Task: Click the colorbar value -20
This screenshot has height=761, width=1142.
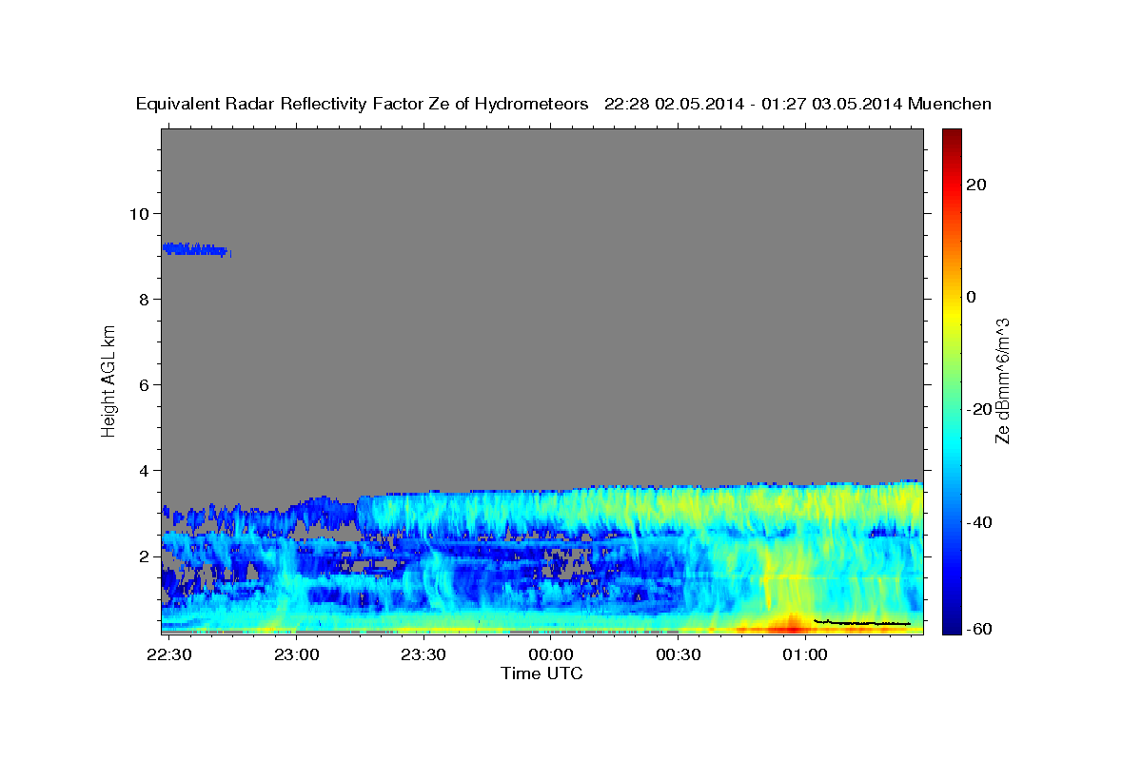Action: [977, 409]
